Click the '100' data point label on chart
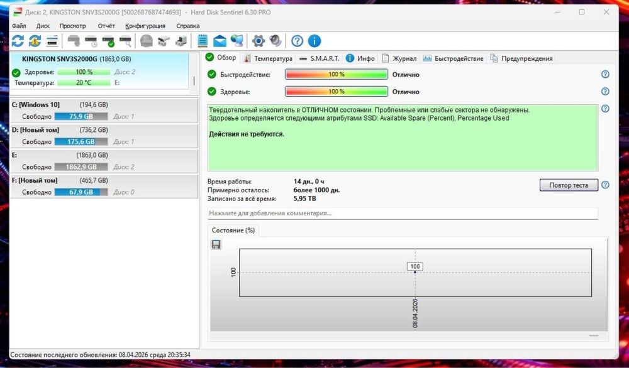629x368 pixels. pyautogui.click(x=415, y=266)
